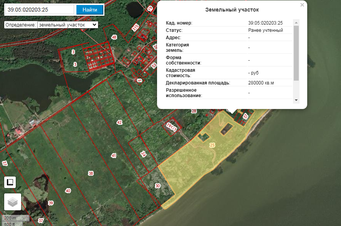
Task: Select parcel 41 on the map
Action: 113,156
